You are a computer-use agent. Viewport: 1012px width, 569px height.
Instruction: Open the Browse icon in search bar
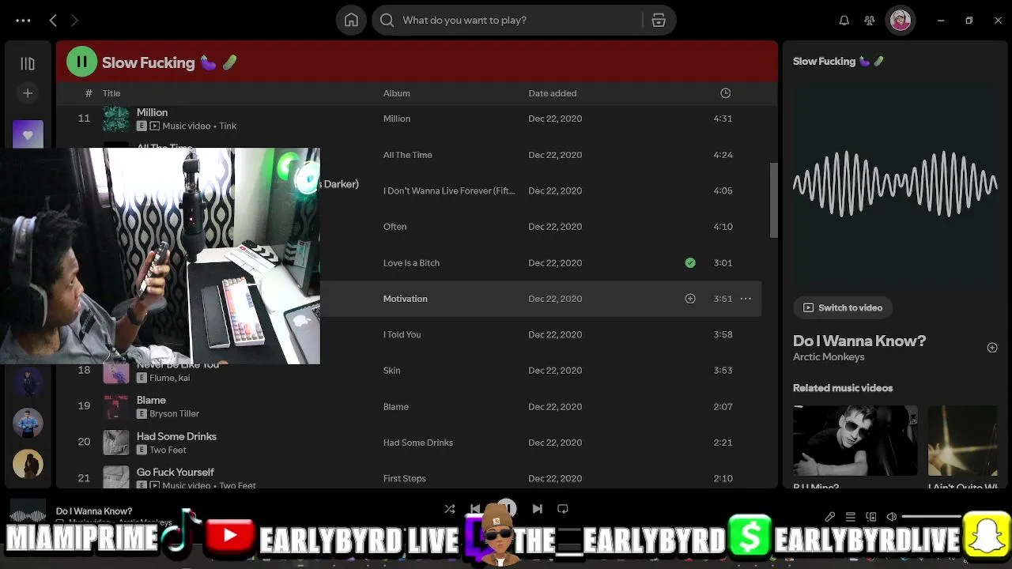coord(659,21)
